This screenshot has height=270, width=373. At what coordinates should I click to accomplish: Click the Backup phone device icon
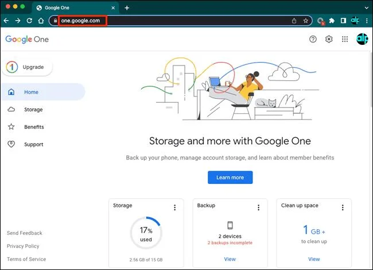(230, 225)
